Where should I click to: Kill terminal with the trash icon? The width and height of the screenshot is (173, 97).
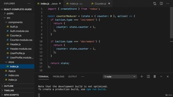[155, 77]
